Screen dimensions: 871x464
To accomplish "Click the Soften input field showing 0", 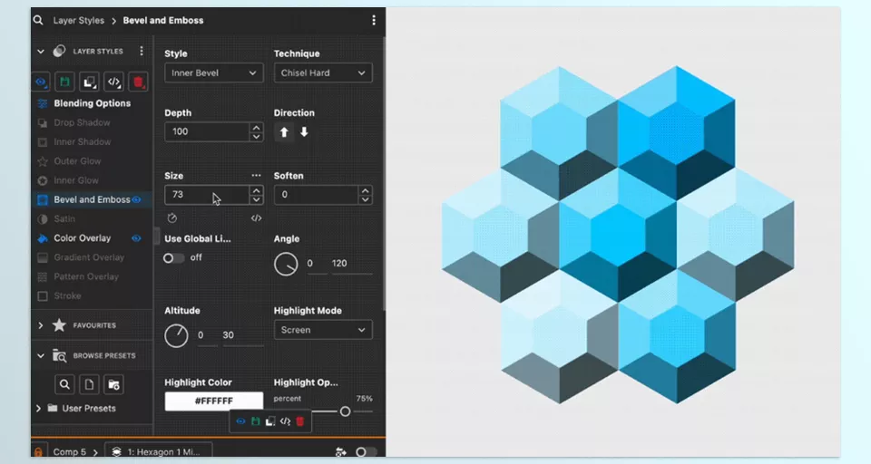I will click(316, 195).
